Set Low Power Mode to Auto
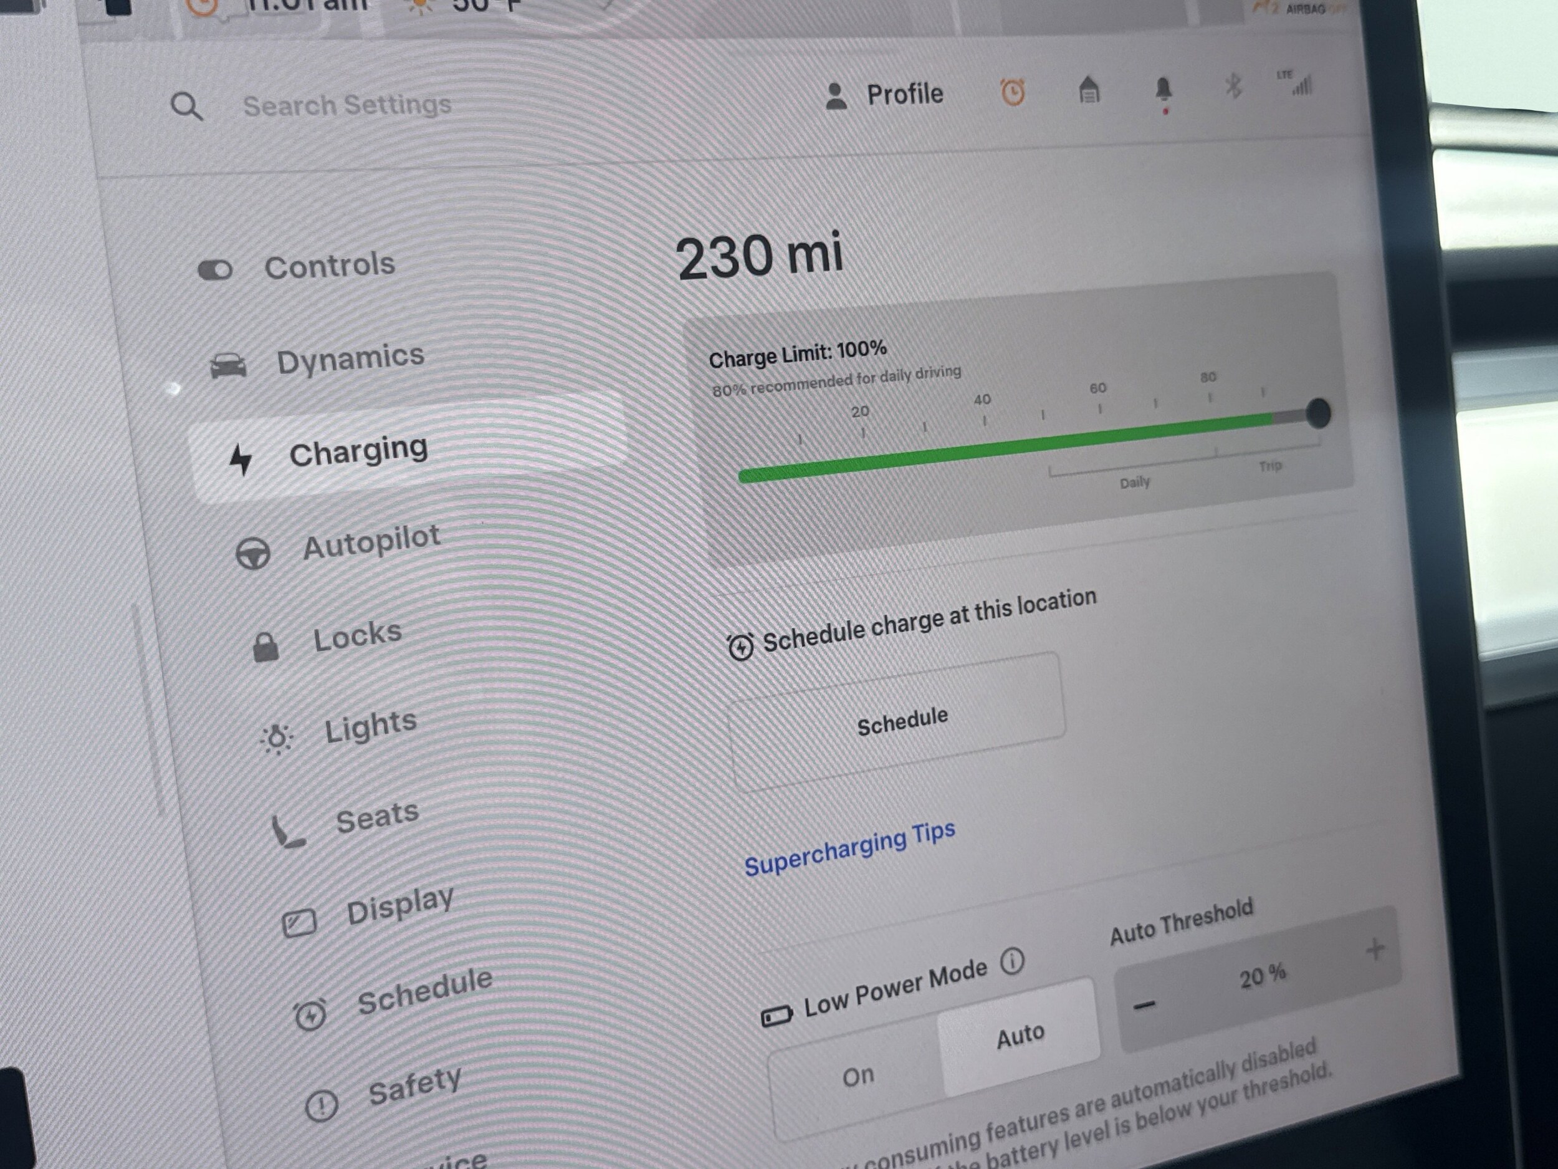This screenshot has width=1558, height=1169. 1019,1037
